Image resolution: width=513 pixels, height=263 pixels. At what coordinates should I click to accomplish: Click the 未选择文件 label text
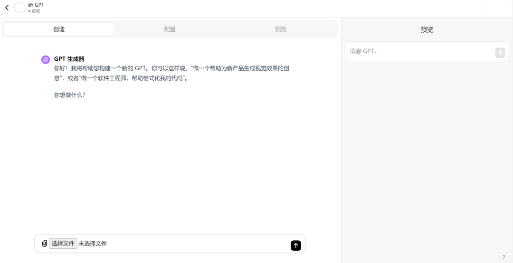93,244
